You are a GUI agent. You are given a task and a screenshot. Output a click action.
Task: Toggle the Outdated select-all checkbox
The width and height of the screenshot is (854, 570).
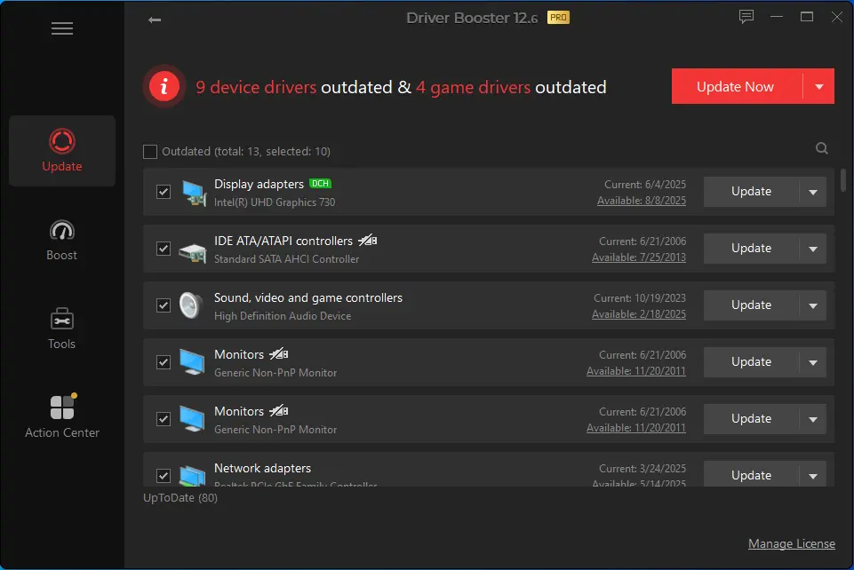pyautogui.click(x=150, y=152)
